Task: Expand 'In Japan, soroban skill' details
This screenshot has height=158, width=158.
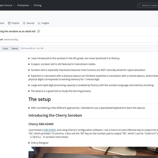Action: point(62,64)
